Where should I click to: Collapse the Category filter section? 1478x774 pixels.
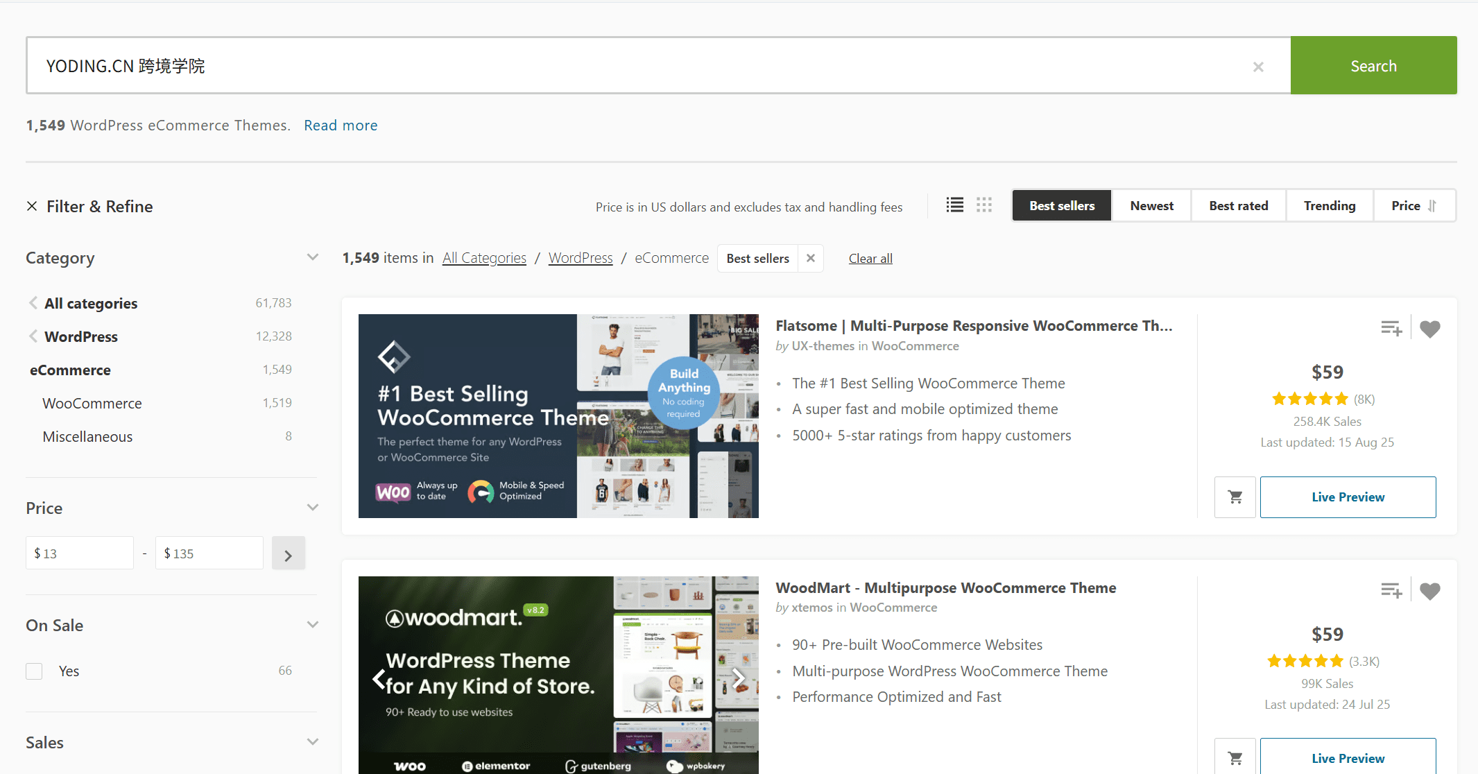pos(312,257)
